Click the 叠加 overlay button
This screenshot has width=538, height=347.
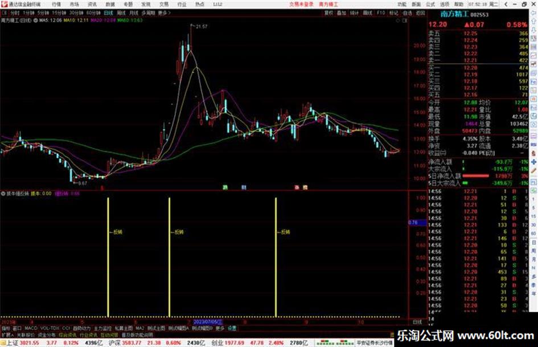click(342, 13)
